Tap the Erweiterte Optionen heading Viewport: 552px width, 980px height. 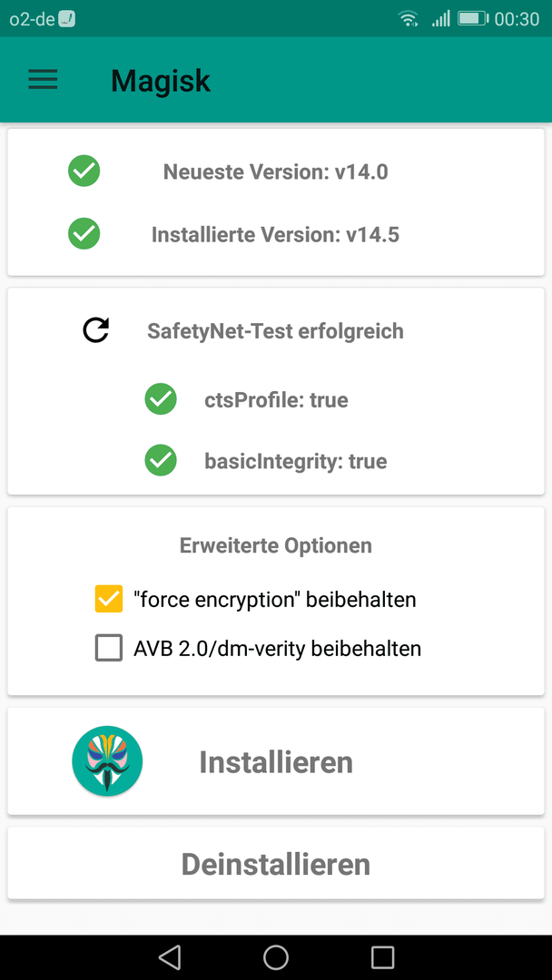tap(276, 545)
